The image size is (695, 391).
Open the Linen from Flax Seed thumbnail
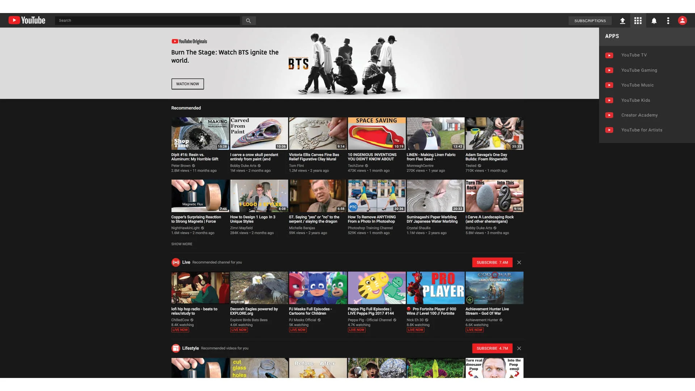point(435,133)
